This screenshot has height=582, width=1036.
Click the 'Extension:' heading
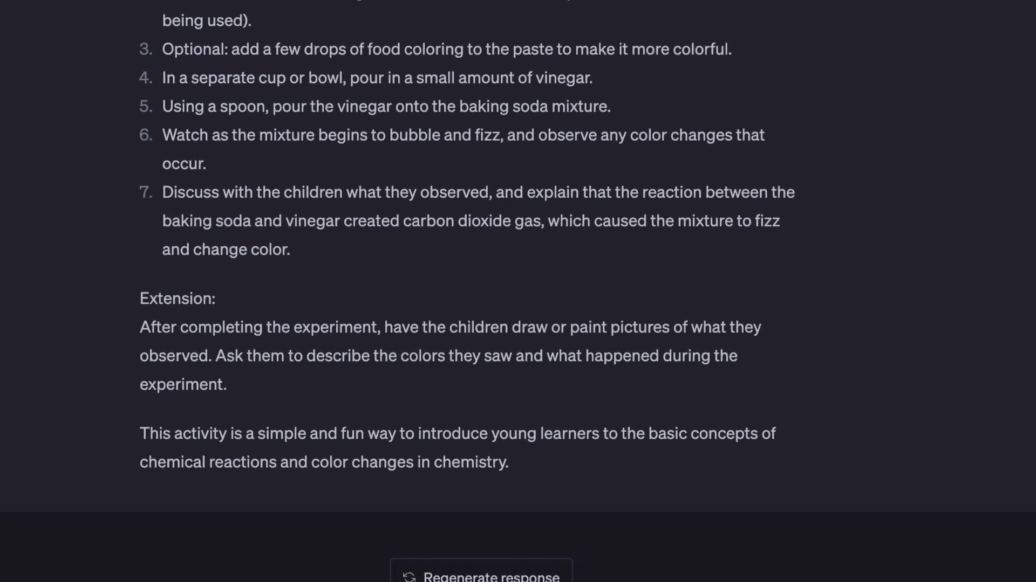tap(178, 298)
